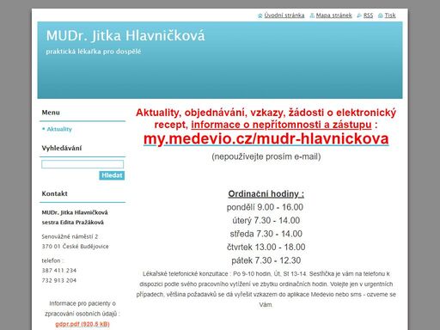
Task: Open informace o nepřítomnosti a zástupu link
Action: 281,125
